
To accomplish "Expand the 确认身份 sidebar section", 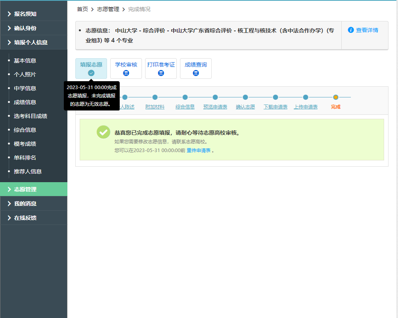I will pos(34,28).
